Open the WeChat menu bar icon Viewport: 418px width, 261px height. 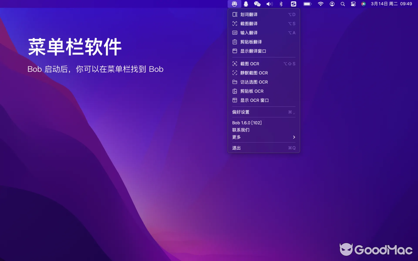(x=257, y=4)
